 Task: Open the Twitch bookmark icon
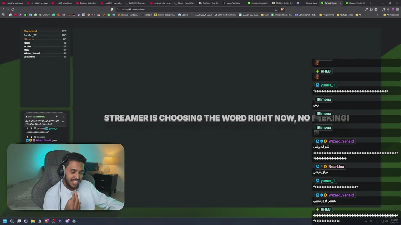point(20,15)
